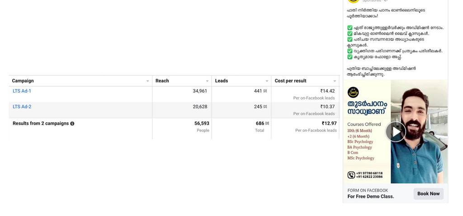The image size is (463, 216).
Task: Click the first green checkmark in ad text
Action: (x=350, y=28)
